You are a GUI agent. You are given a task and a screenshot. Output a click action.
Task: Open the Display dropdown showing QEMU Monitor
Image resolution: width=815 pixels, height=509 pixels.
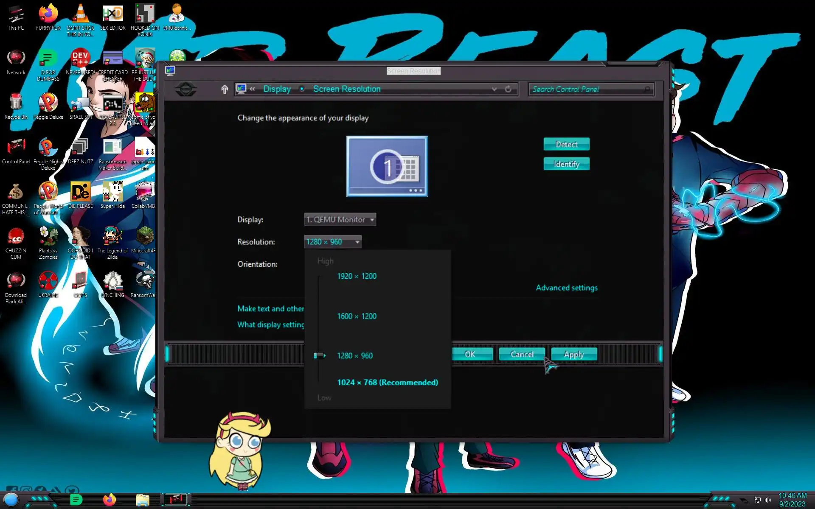coord(340,220)
